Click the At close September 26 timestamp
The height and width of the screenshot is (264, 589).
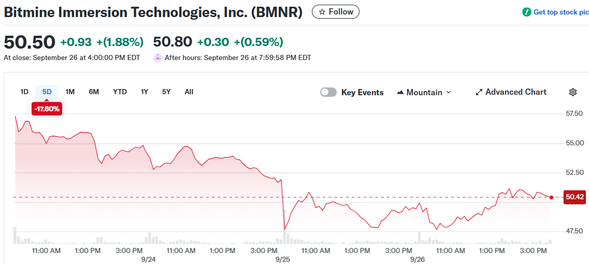click(x=71, y=58)
